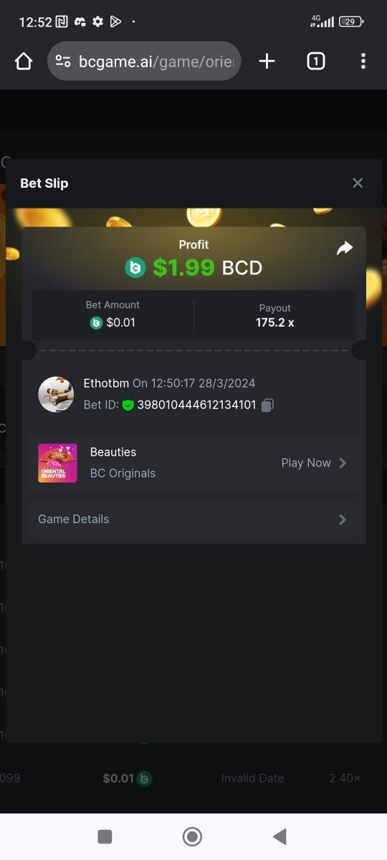Expand the Game Details row
This screenshot has height=860, width=387.
coord(193,519)
